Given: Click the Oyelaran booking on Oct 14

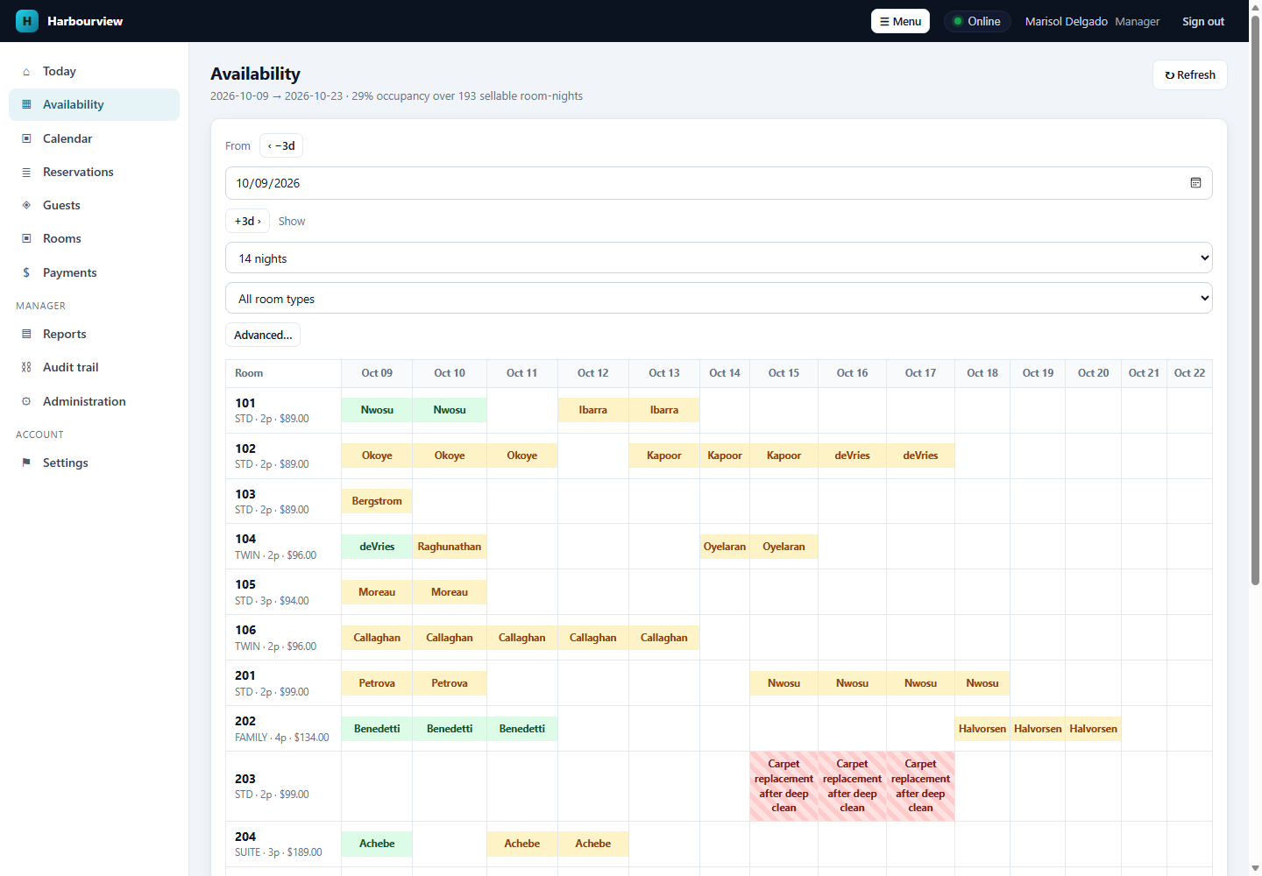Looking at the screenshot, I should coord(725,547).
